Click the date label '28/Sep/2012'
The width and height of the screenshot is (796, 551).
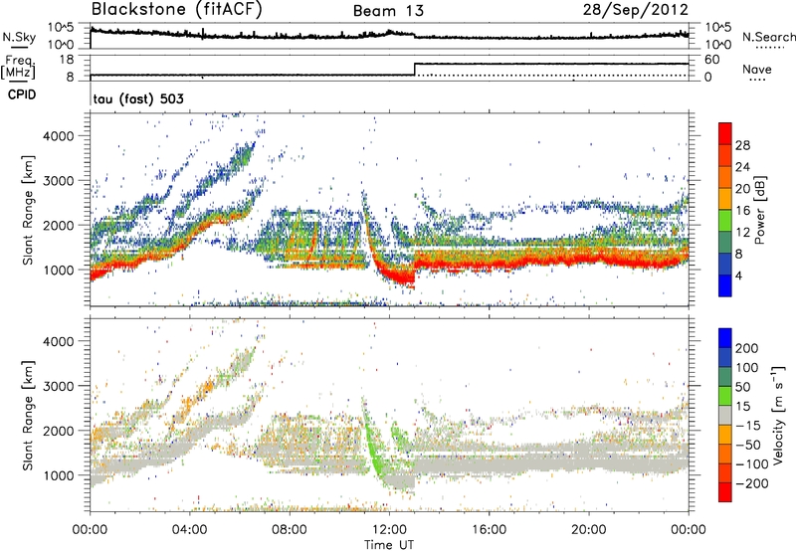coord(635,10)
